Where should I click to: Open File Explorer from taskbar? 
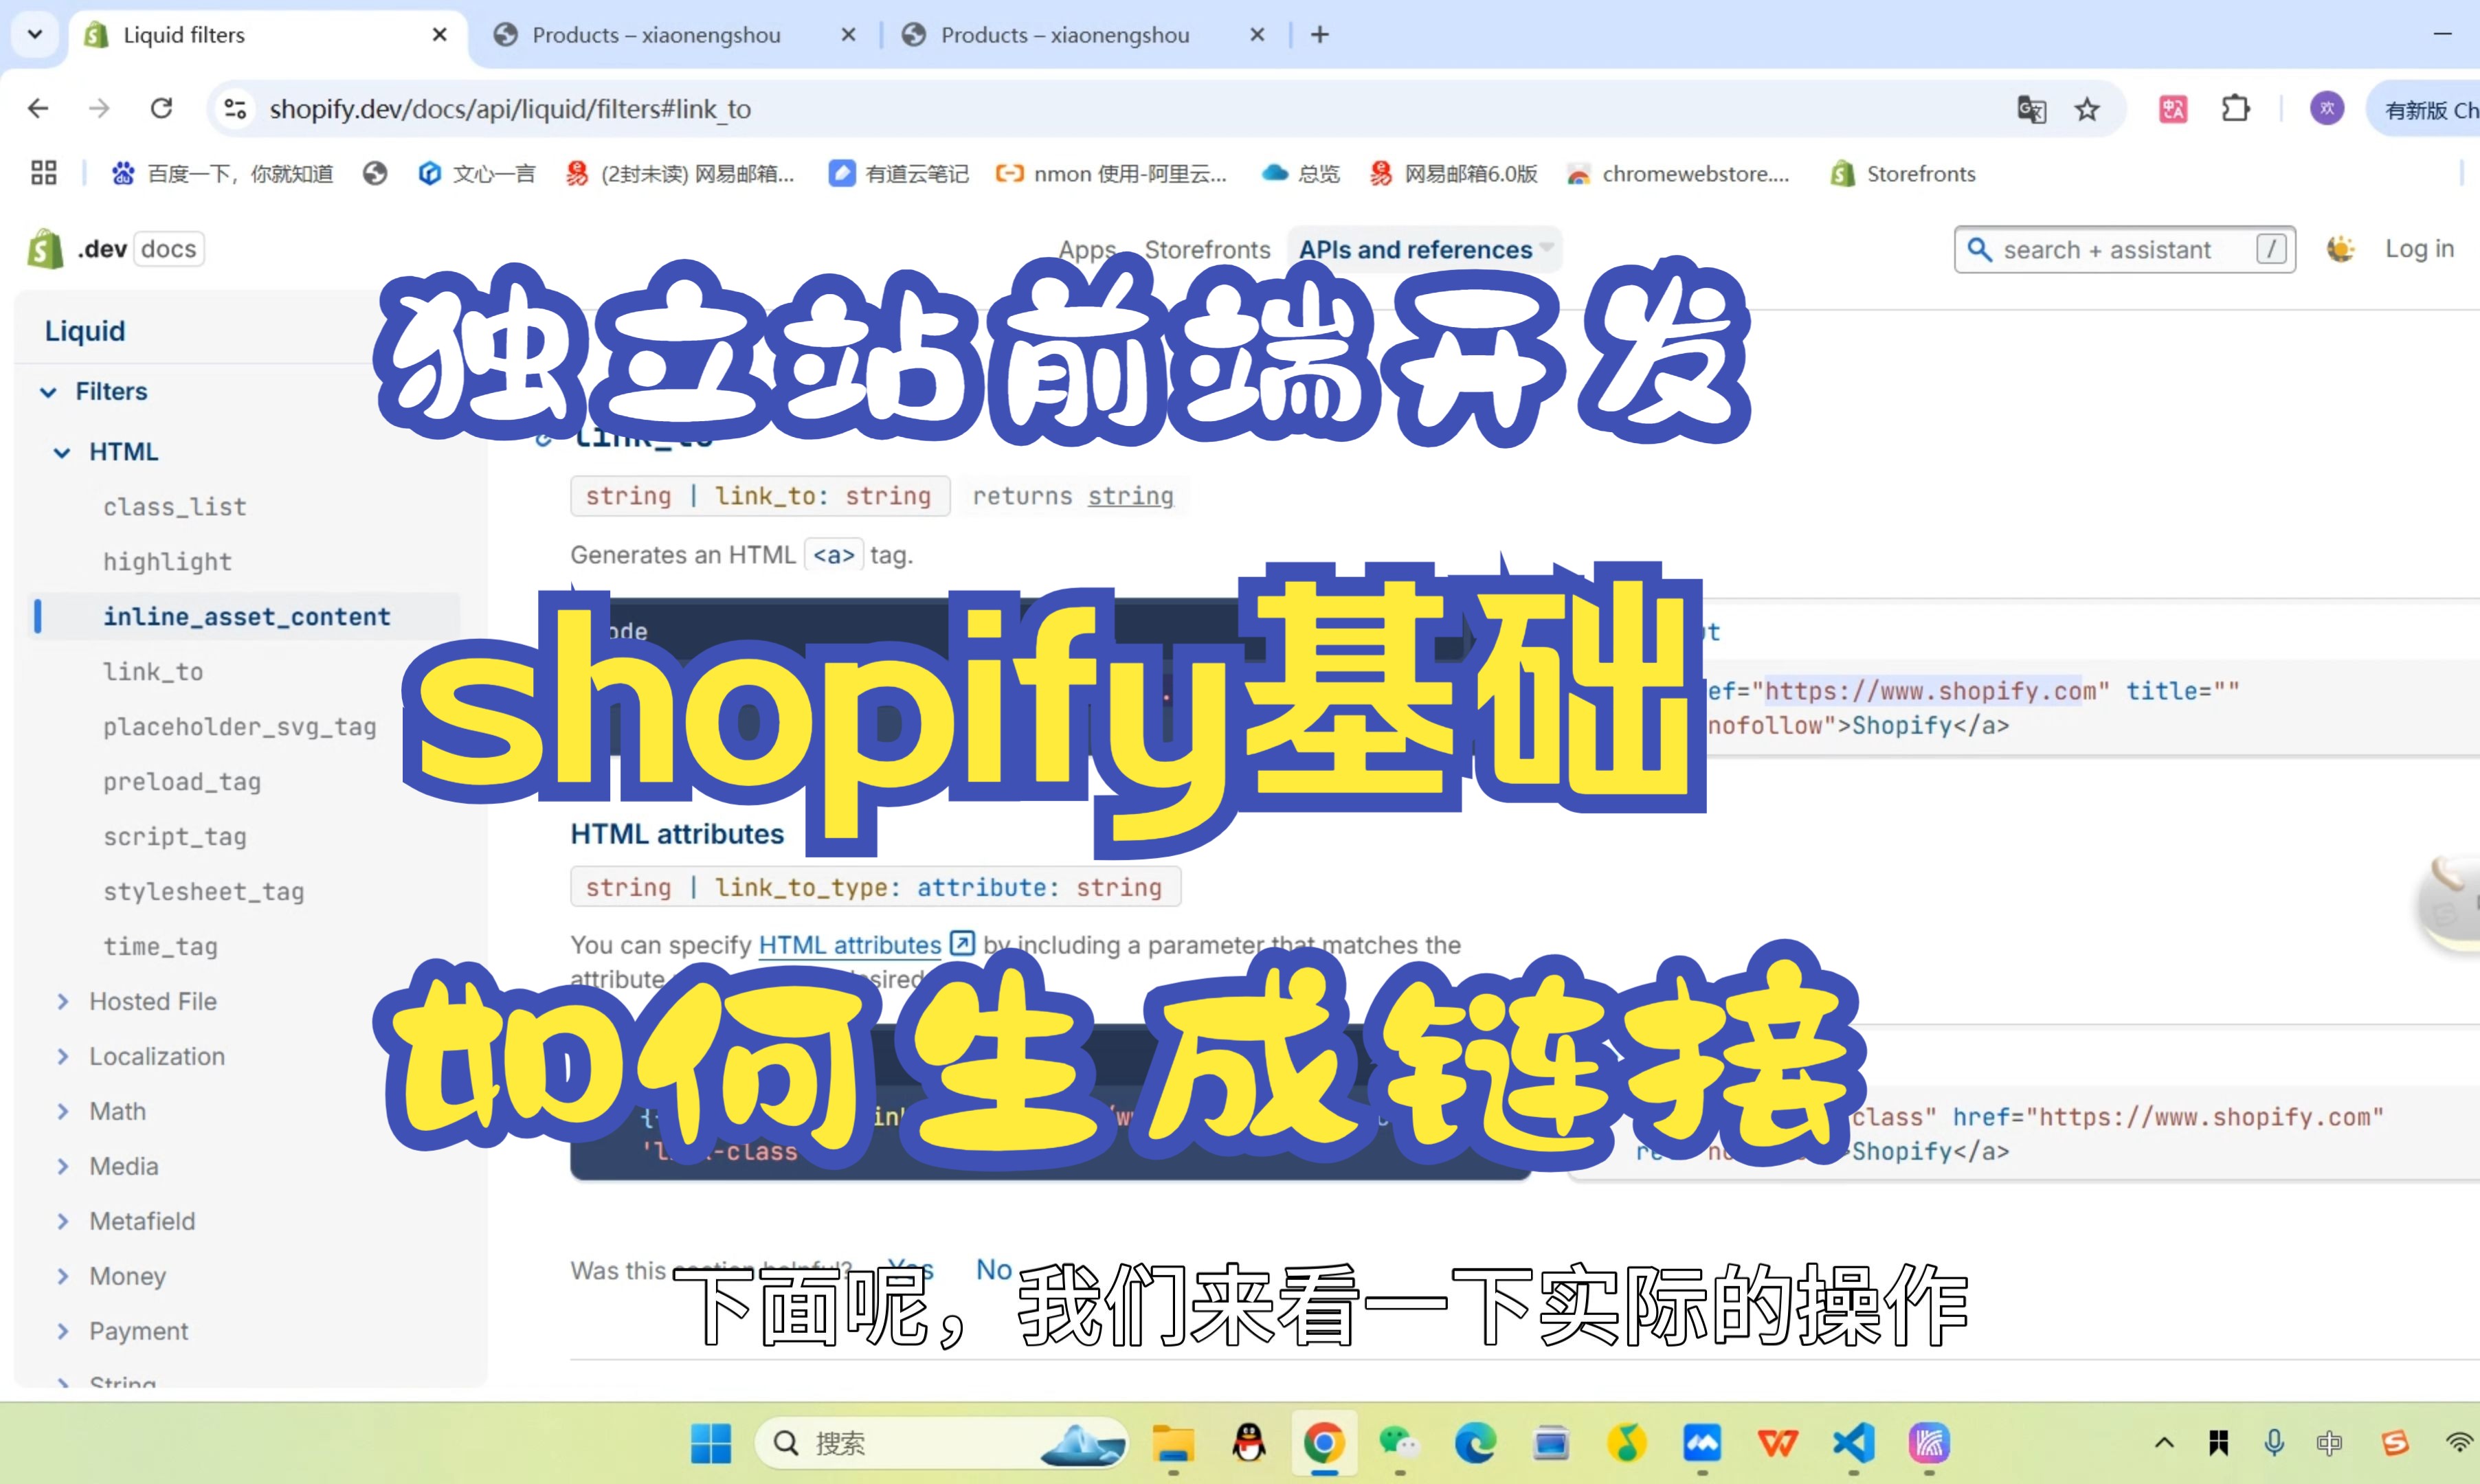[1173, 1443]
